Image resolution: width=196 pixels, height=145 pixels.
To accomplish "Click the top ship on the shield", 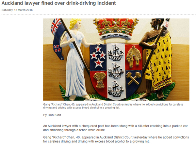I will pyautogui.click(x=116, y=52).
